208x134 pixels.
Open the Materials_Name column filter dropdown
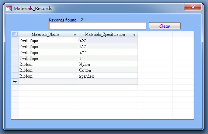tap(75, 35)
